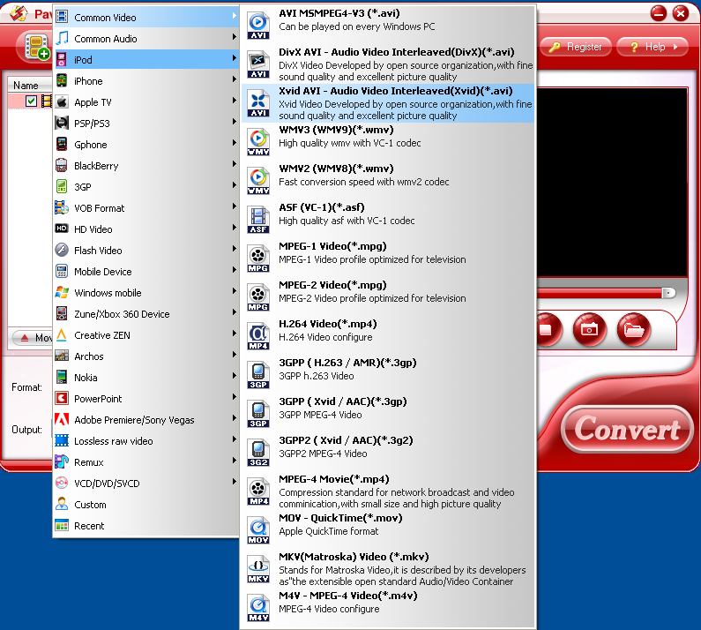
Task: Click the open folder button under preview
Action: [634, 330]
